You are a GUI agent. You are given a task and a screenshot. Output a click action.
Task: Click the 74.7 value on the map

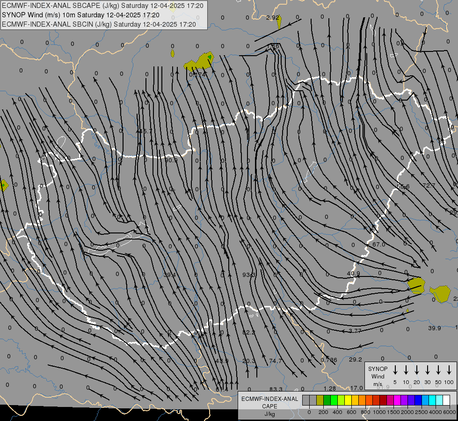(276, 361)
